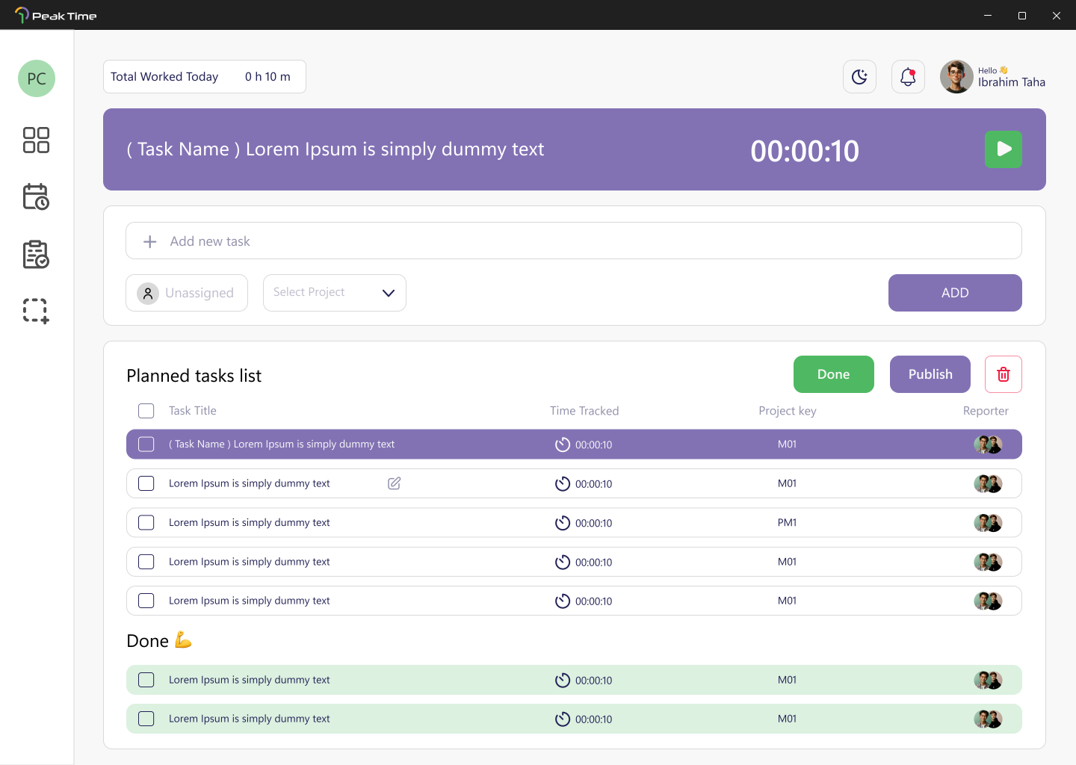Start the timer with green play button

point(1004,149)
